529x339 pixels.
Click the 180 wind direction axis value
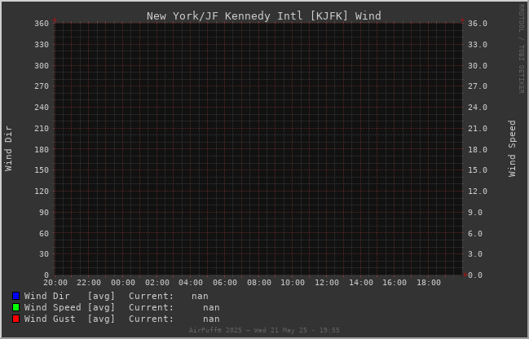[42, 149]
